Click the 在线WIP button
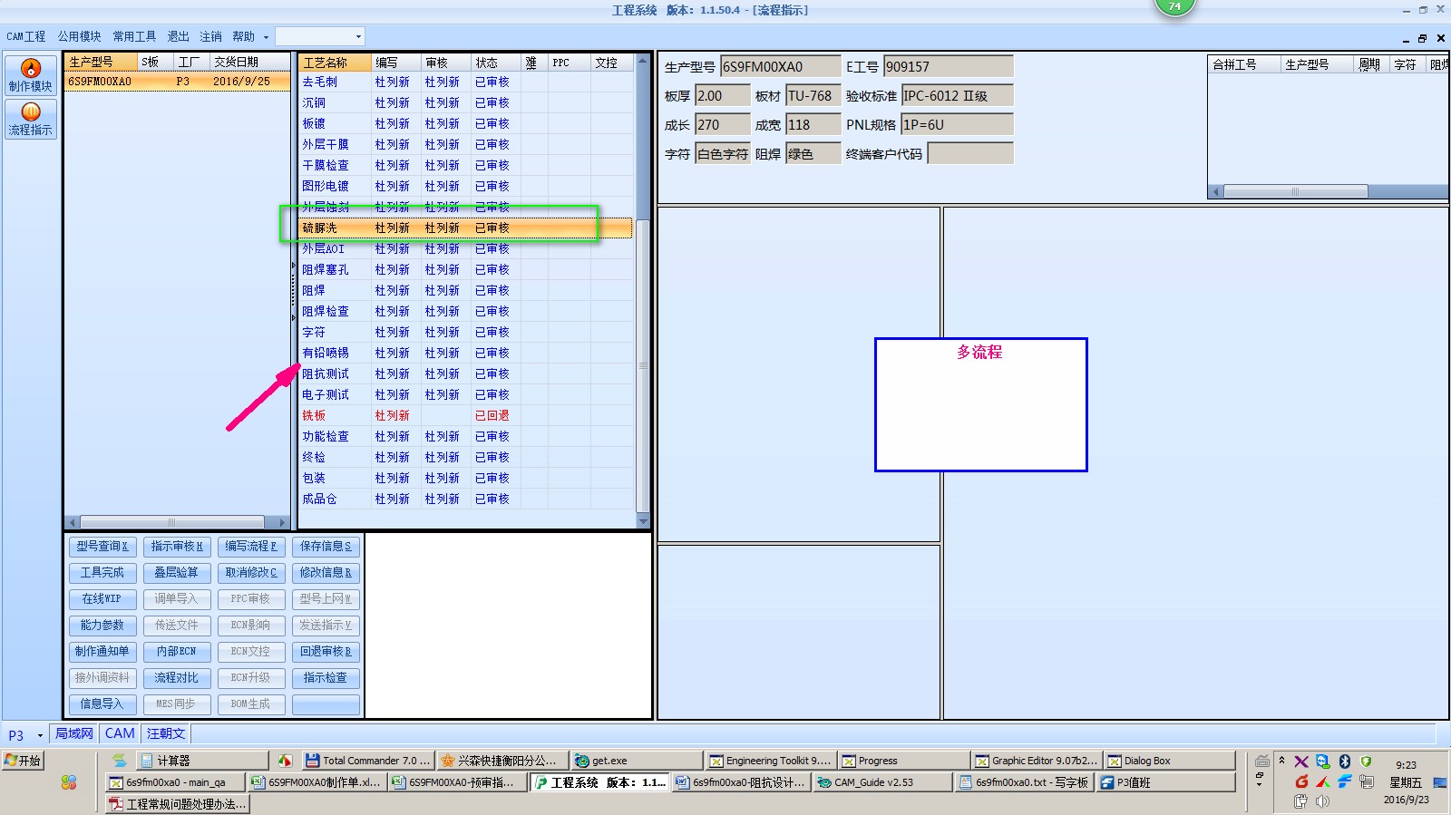This screenshot has height=815, width=1451. [102, 599]
